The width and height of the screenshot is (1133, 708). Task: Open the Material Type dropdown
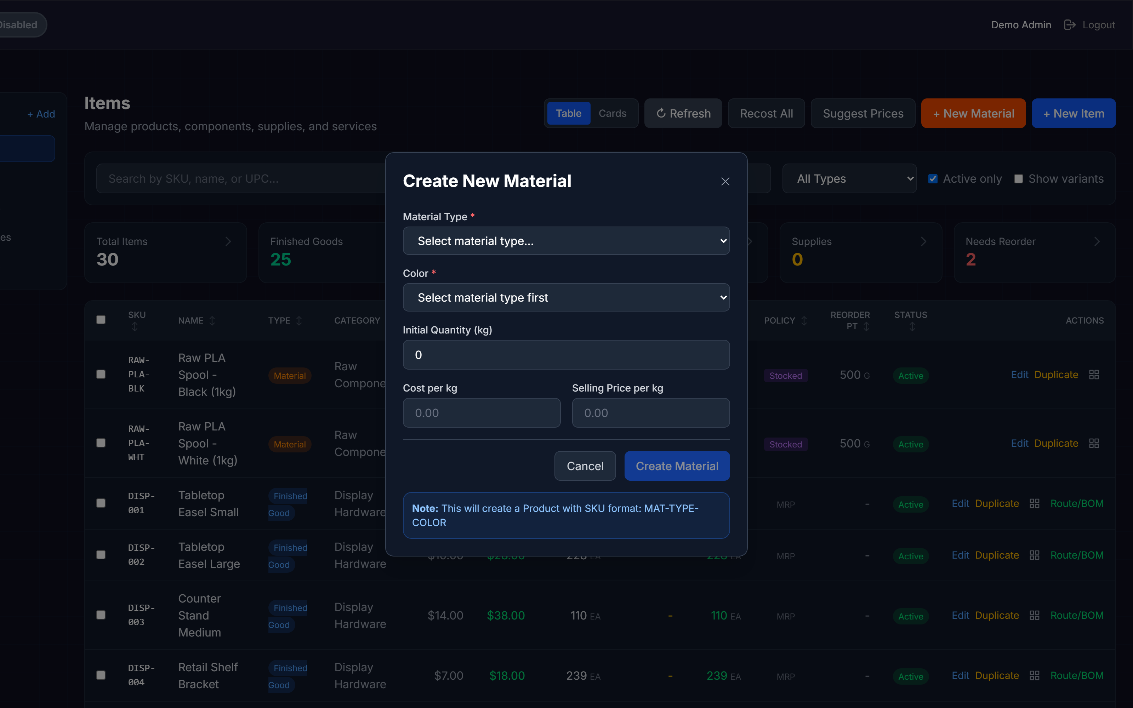566,241
